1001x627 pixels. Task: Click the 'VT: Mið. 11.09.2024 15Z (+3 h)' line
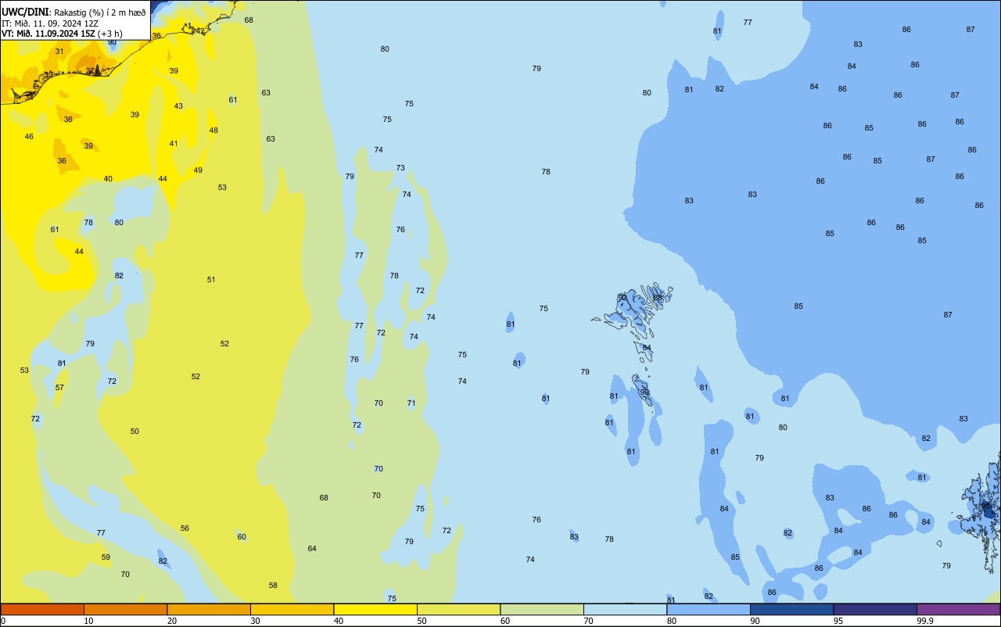click(x=62, y=34)
